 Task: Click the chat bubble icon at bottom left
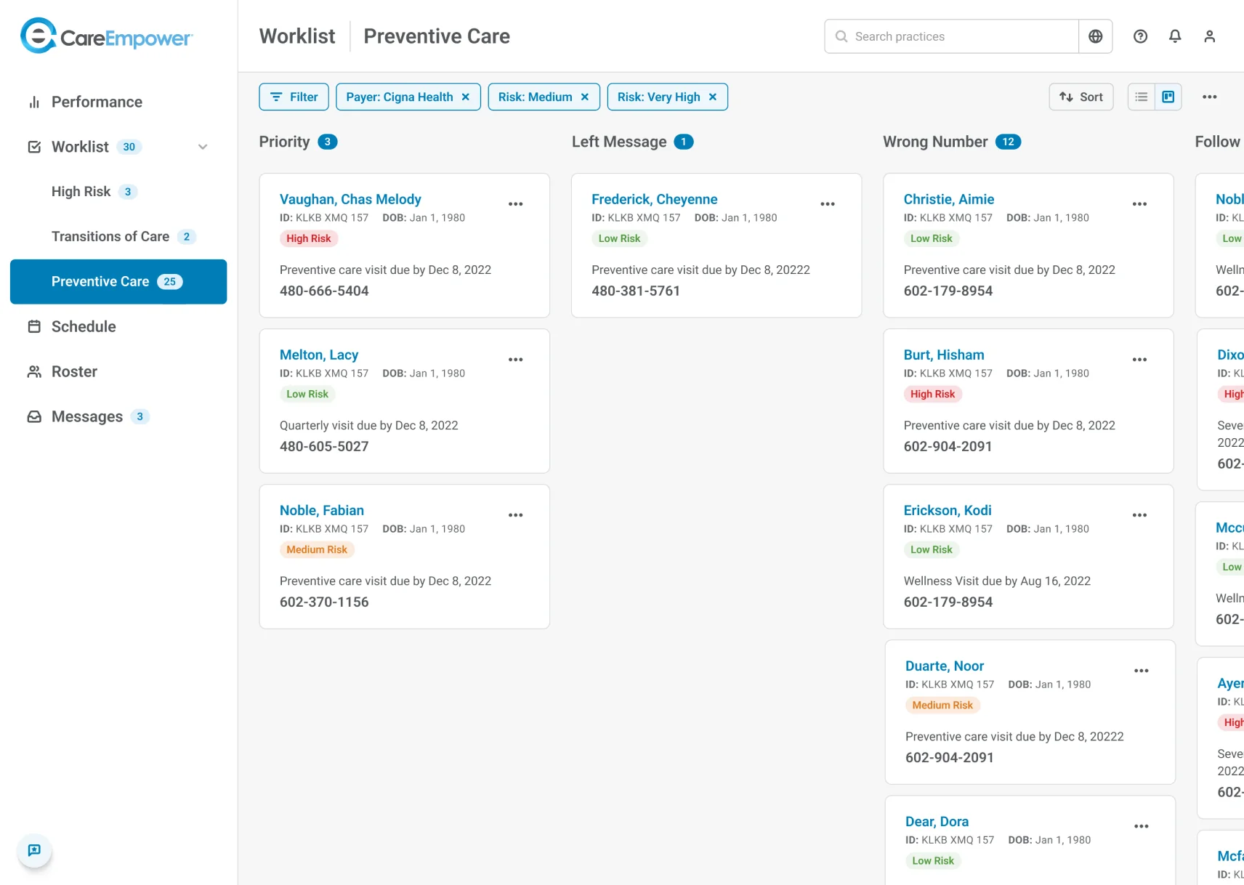tap(34, 850)
